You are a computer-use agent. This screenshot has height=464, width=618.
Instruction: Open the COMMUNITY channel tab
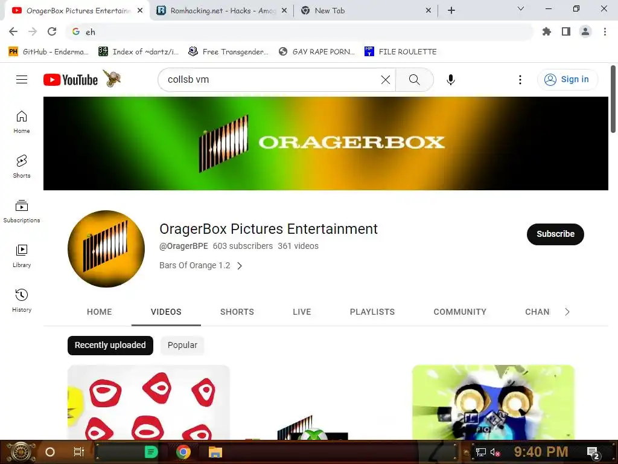coord(460,312)
